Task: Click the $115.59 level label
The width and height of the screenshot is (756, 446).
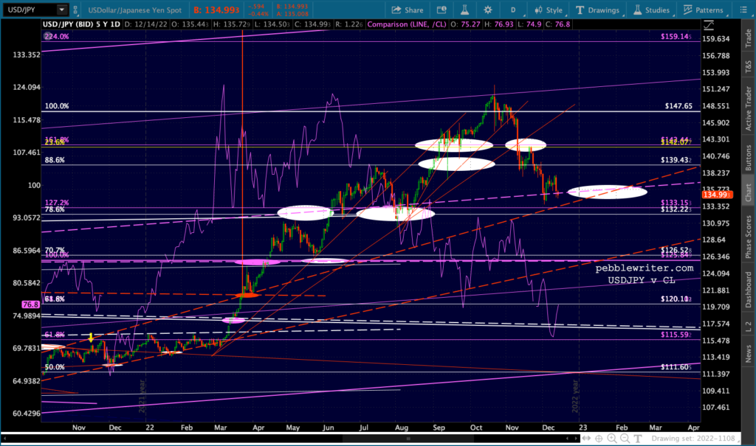Action: tap(676, 334)
